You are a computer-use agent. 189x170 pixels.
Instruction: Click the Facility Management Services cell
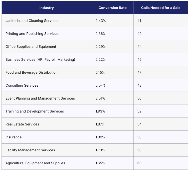point(30,150)
